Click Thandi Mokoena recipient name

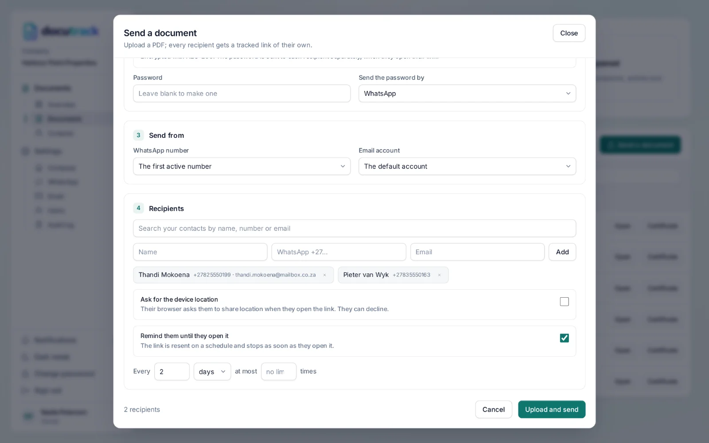(x=164, y=275)
